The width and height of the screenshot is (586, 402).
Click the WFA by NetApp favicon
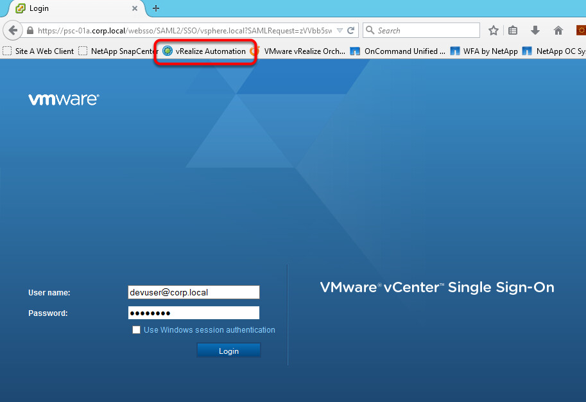point(455,51)
